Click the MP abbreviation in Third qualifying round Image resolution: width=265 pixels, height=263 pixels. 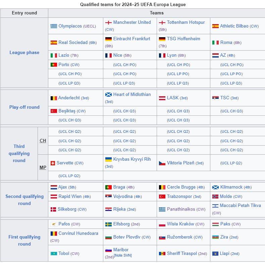click(43, 167)
